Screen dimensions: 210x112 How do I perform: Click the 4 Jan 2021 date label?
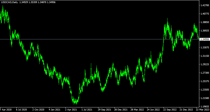[55, 110]
